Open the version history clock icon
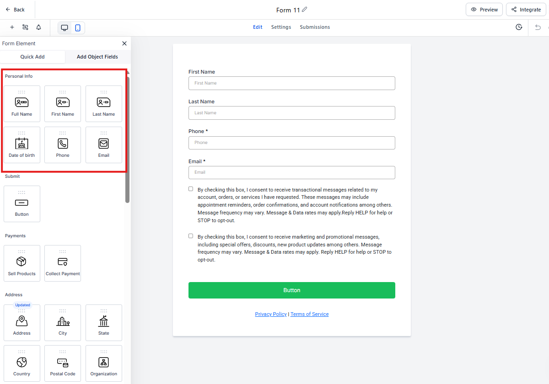Viewport: 549px width, 384px height. click(x=519, y=27)
